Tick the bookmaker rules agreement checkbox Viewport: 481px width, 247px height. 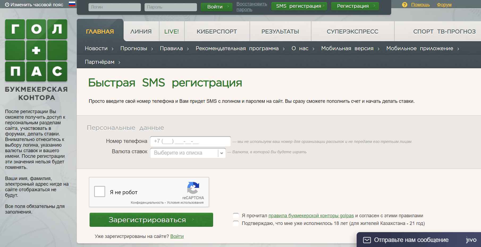tap(236, 216)
